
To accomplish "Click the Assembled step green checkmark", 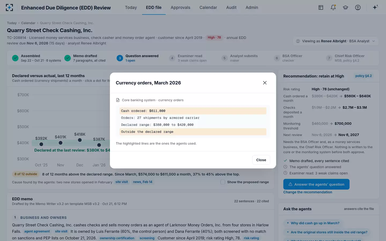I will [x=15, y=58].
